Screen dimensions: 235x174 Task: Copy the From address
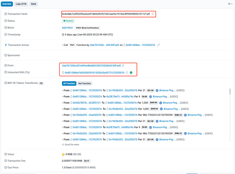(123, 66)
